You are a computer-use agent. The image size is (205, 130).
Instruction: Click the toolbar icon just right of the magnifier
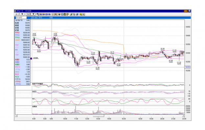[65, 14]
